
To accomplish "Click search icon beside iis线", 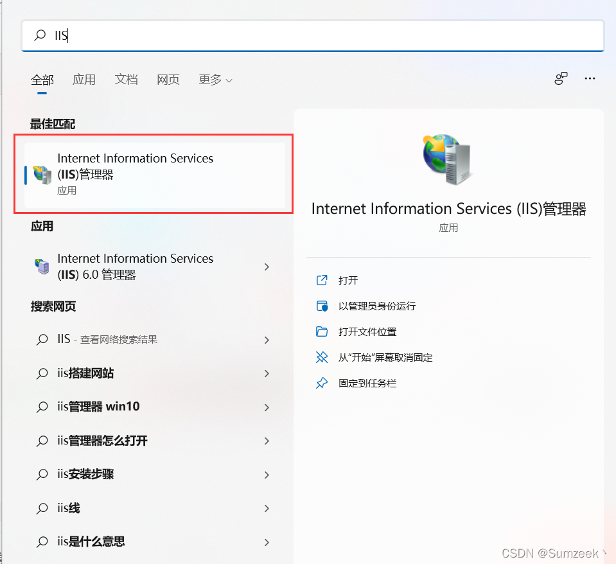I will tap(42, 509).
